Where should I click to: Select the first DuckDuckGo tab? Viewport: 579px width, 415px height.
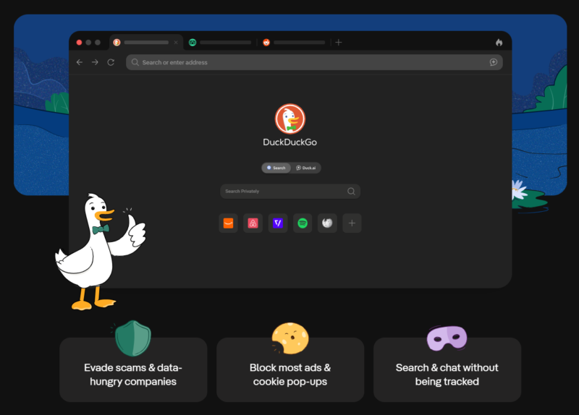tap(146, 43)
